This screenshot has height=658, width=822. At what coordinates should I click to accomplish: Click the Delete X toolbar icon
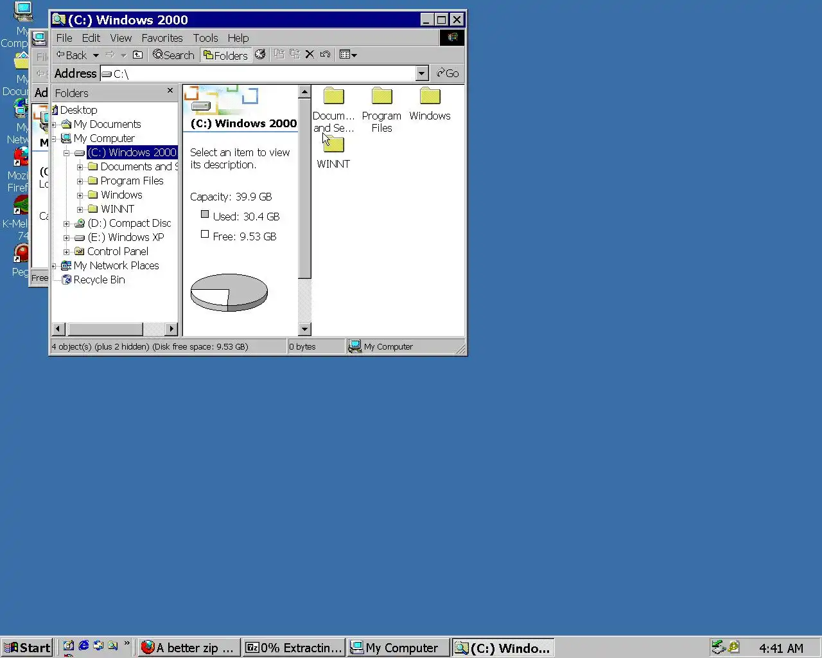click(310, 55)
